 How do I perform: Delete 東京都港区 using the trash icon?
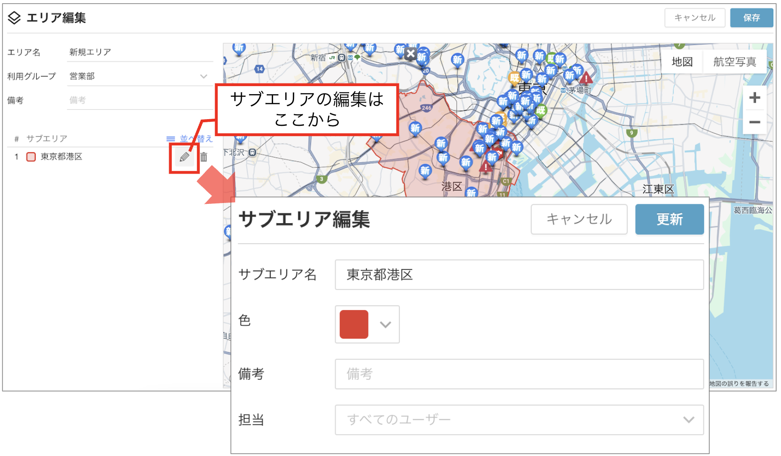click(x=204, y=157)
